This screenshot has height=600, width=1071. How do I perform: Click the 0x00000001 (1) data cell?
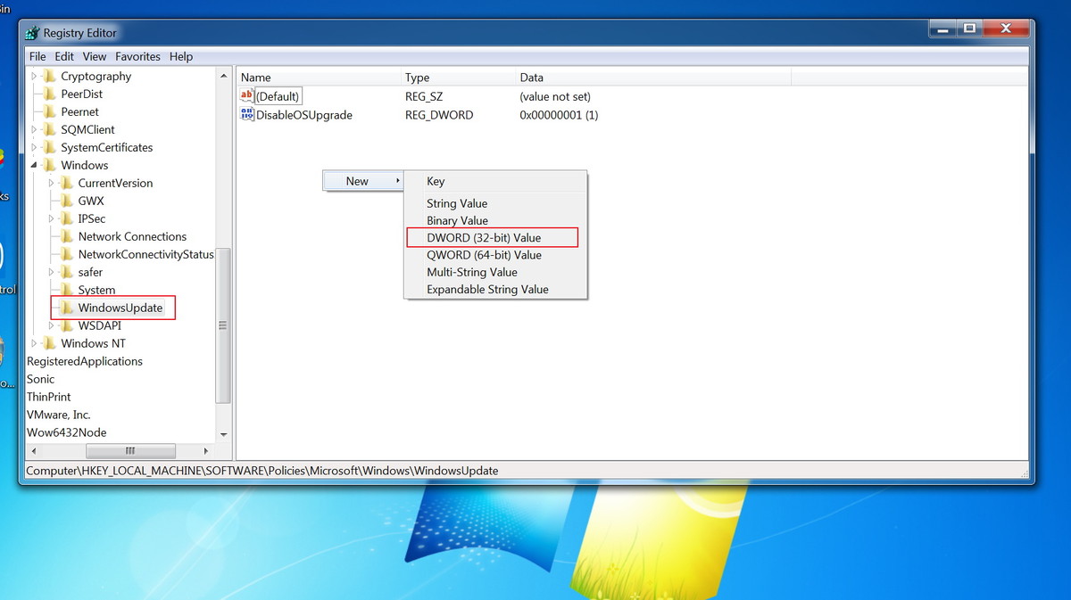(559, 115)
